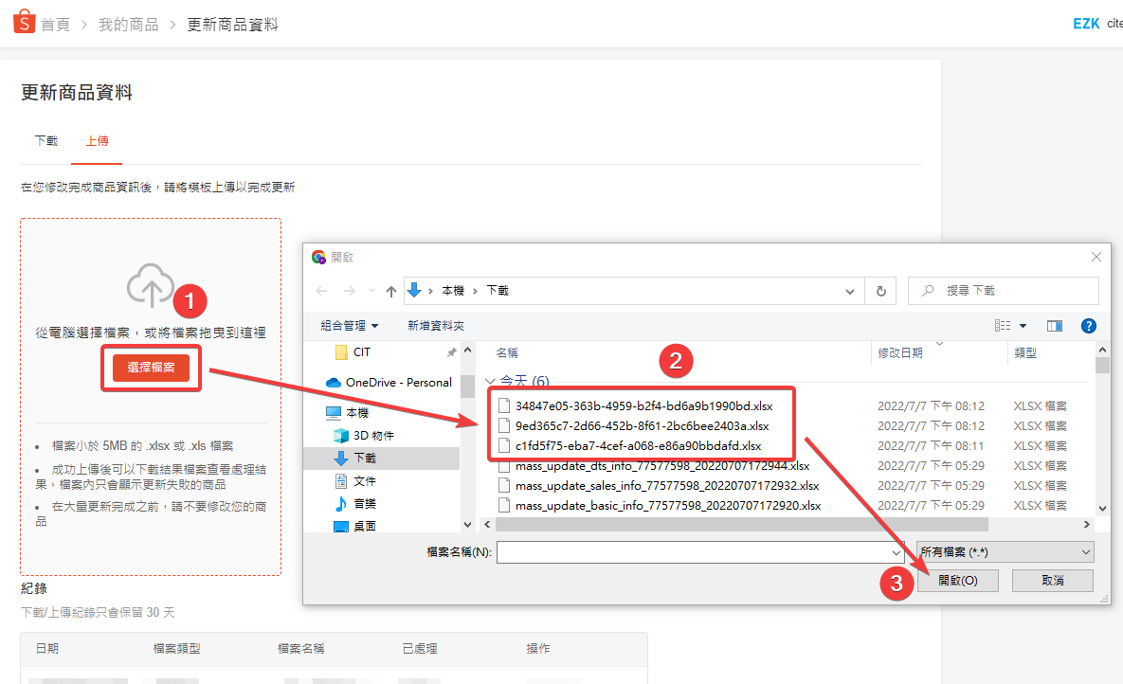Open the view options dropdown arrow
Viewport: 1123px width, 684px height.
coord(1023,326)
